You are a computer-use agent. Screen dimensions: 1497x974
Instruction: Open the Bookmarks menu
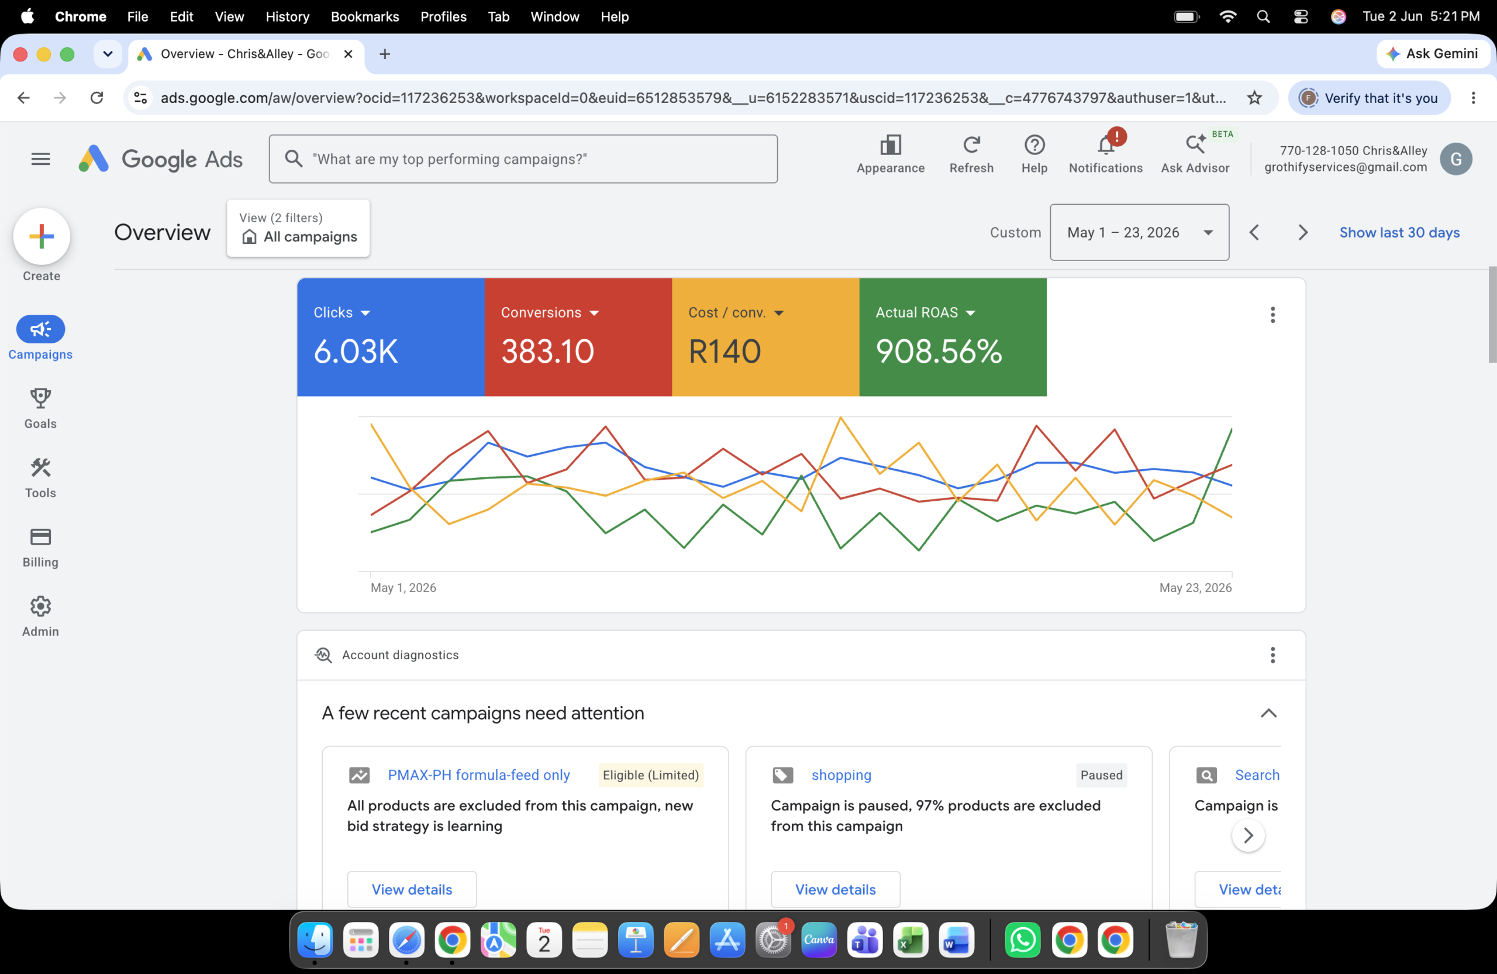(x=365, y=16)
